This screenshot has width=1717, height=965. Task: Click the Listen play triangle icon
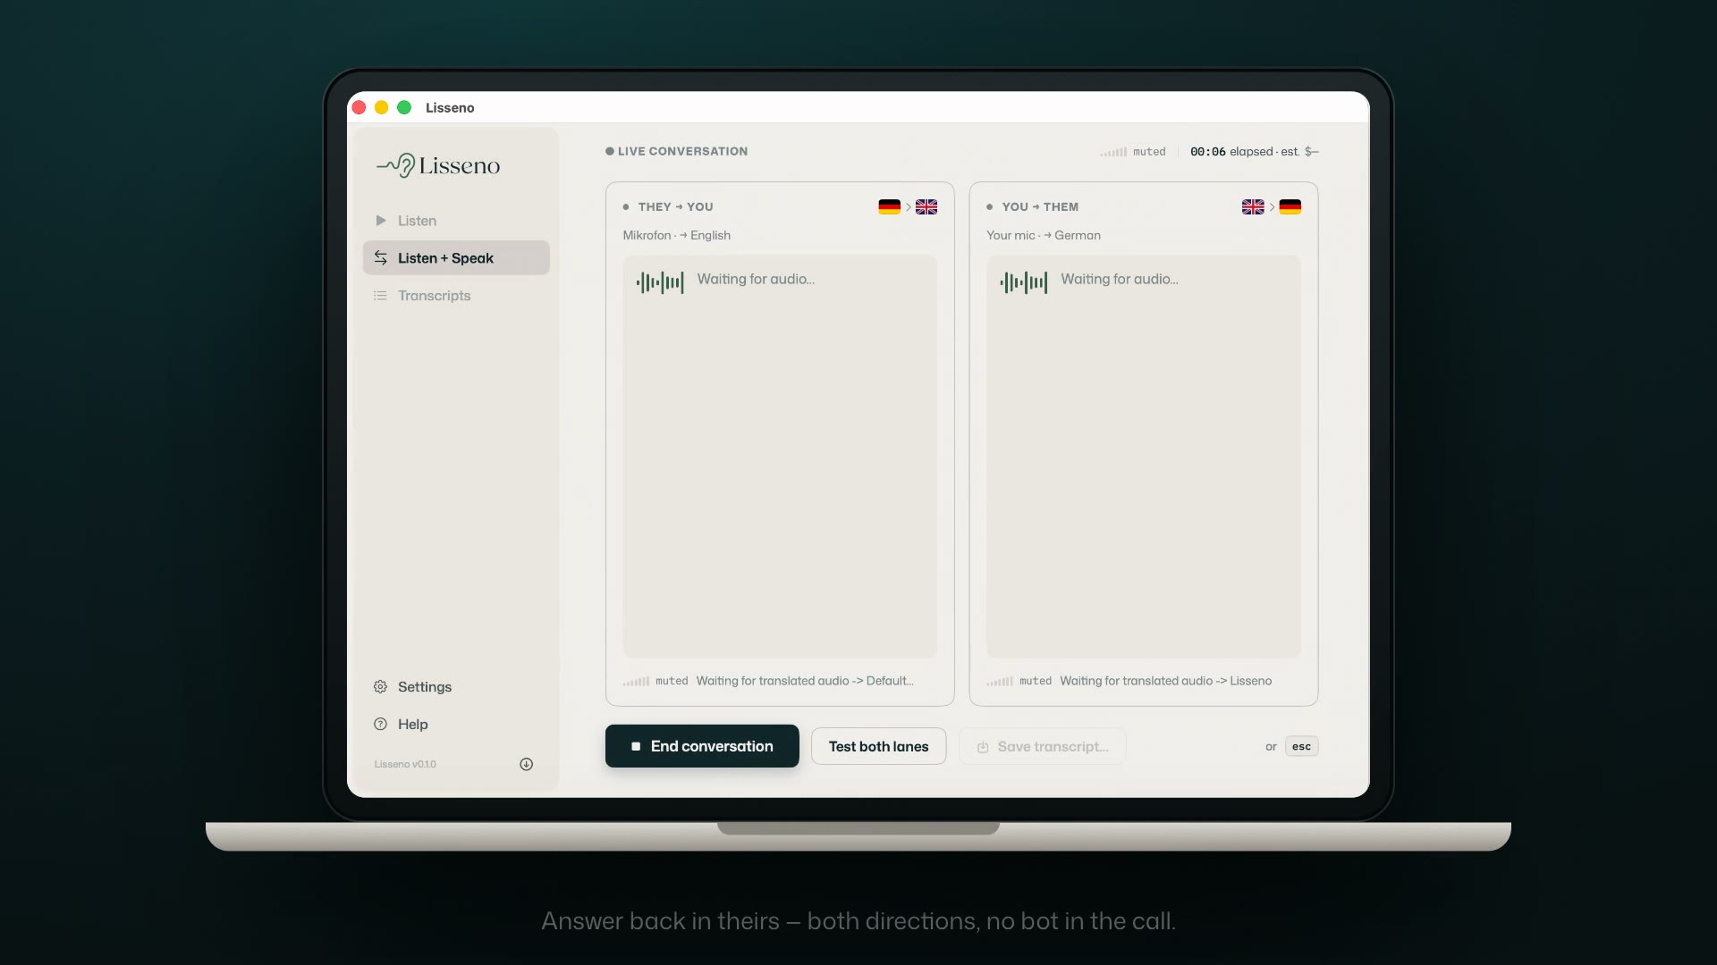tap(381, 221)
